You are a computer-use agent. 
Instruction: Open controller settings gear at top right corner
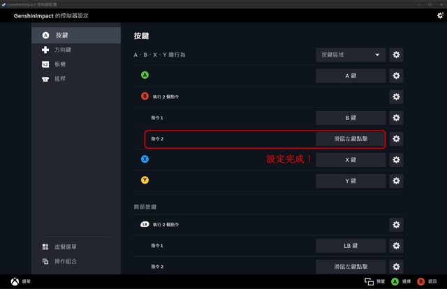440,15
